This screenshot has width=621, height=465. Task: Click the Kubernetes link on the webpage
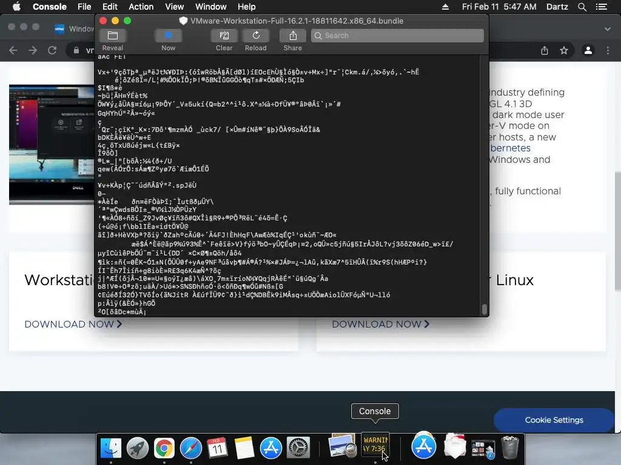pos(510,148)
